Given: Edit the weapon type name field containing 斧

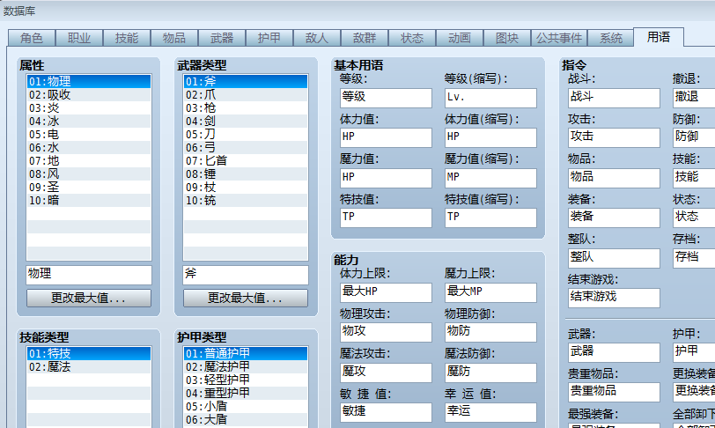Looking at the screenshot, I should [x=246, y=275].
